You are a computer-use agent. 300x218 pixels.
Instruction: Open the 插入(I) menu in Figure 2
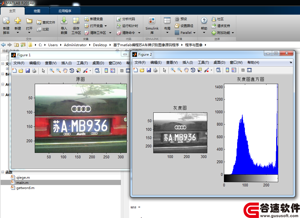point(188,63)
